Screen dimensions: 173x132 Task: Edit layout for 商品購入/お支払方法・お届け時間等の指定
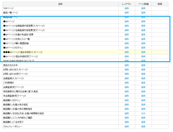127,114
